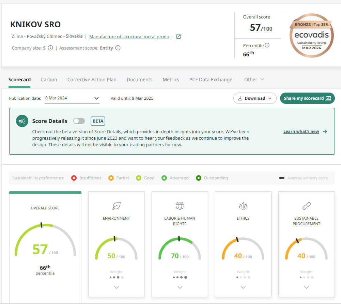Expand the Environment card chevron
Viewport: 341px width, 304px height.
tap(117, 287)
